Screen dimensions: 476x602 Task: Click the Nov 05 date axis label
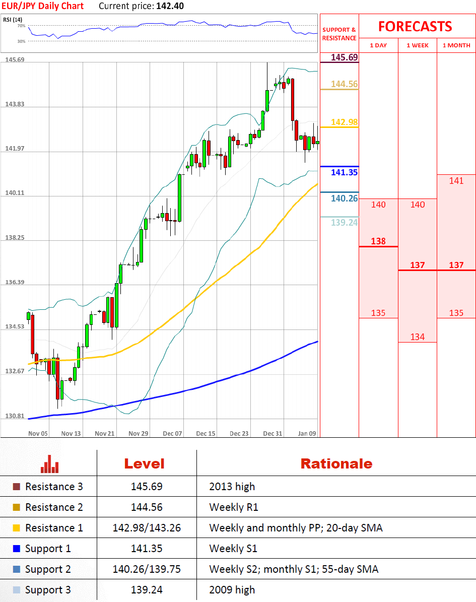pyautogui.click(x=38, y=433)
